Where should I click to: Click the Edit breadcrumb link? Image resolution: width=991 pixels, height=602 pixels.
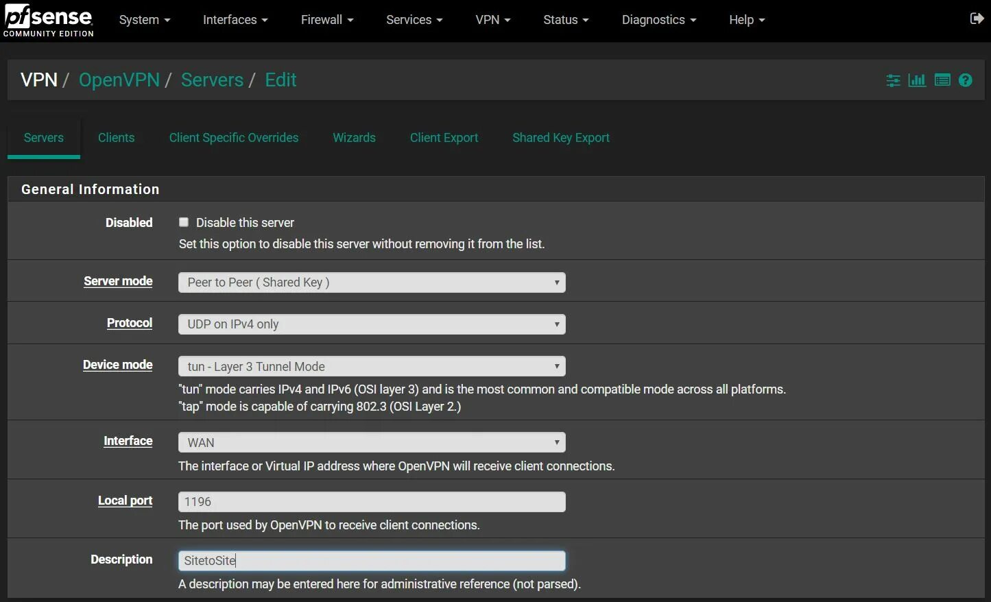(280, 80)
